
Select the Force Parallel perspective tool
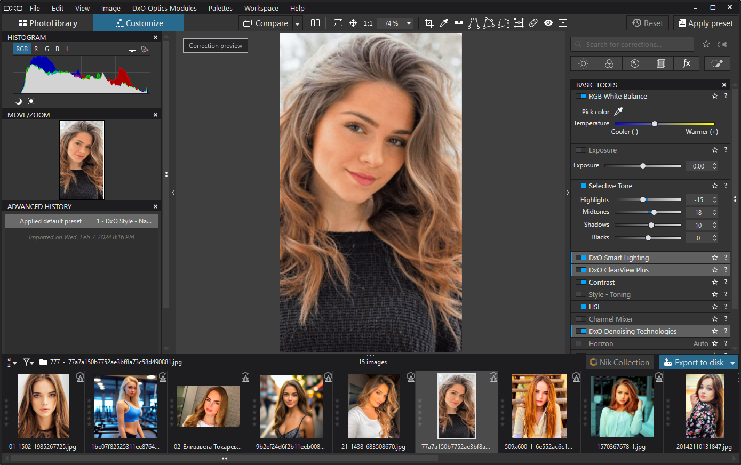(473, 23)
